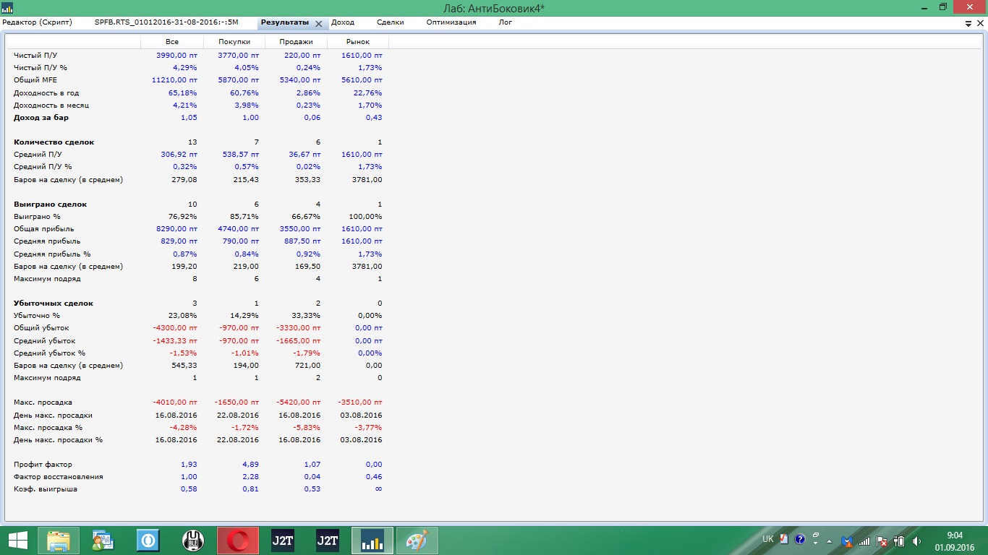The image size is (988, 555).
Task: Select the value 3990,00 пт
Action: [x=176, y=55]
